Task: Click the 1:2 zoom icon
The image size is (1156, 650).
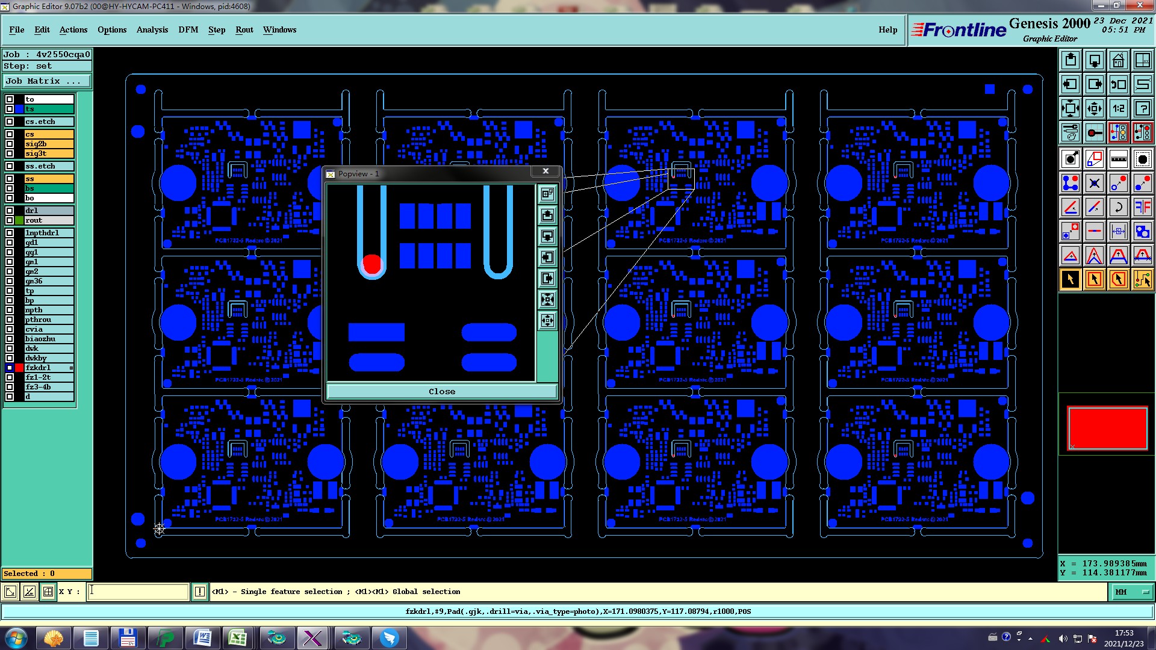Action: (x=1118, y=108)
